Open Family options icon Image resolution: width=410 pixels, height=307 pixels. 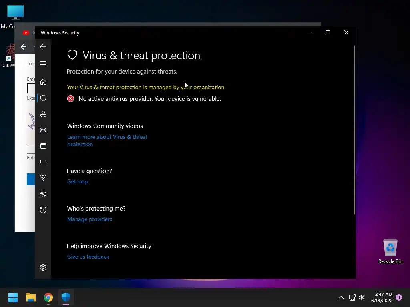43,194
